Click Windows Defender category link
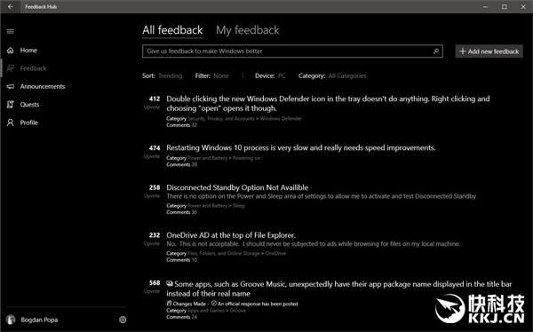Image resolution: width=533 pixels, height=332 pixels. click(x=281, y=119)
